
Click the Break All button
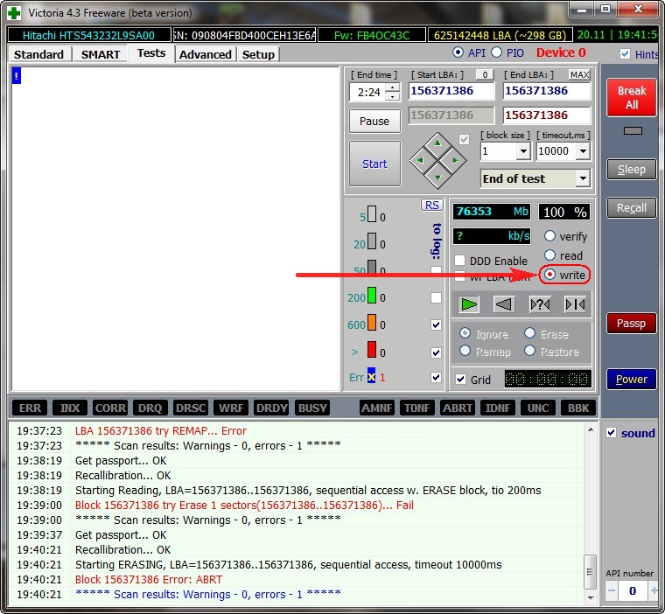pos(632,98)
